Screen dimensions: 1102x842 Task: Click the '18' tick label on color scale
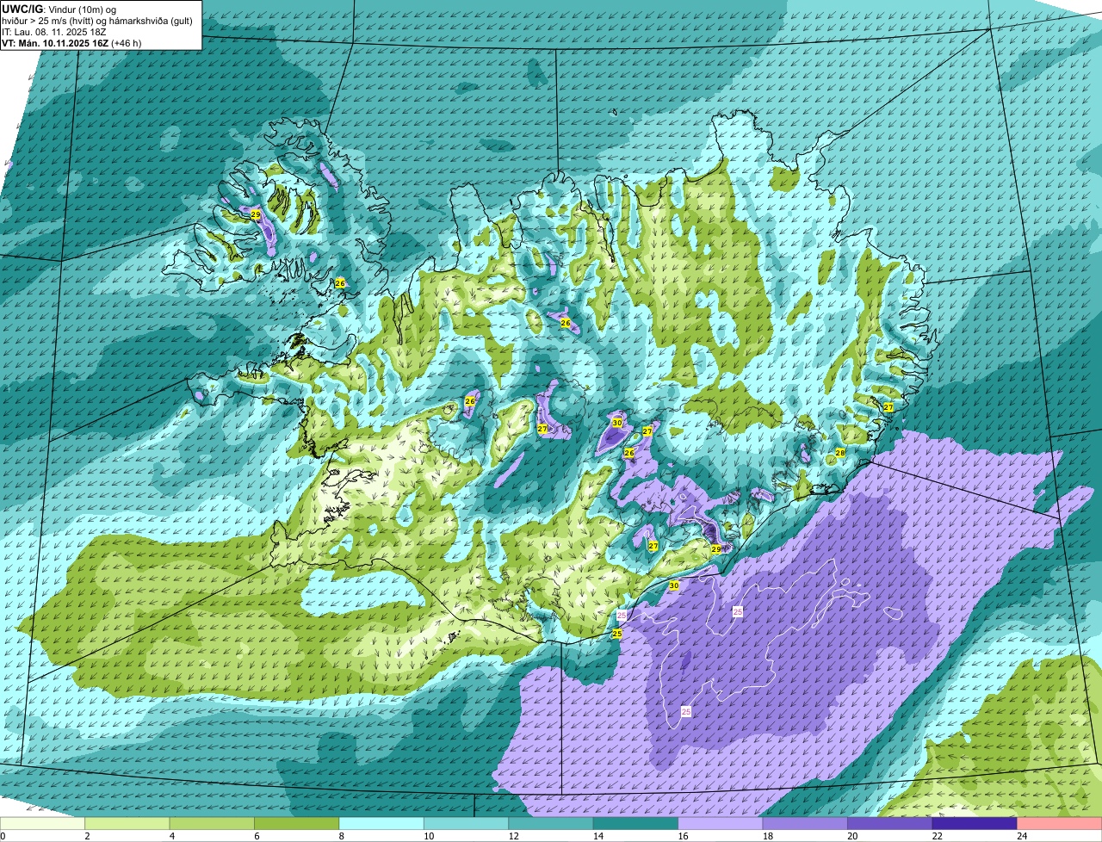tap(766, 836)
